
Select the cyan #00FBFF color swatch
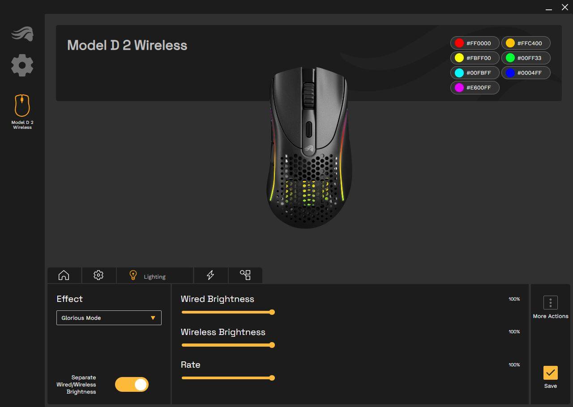click(475, 73)
